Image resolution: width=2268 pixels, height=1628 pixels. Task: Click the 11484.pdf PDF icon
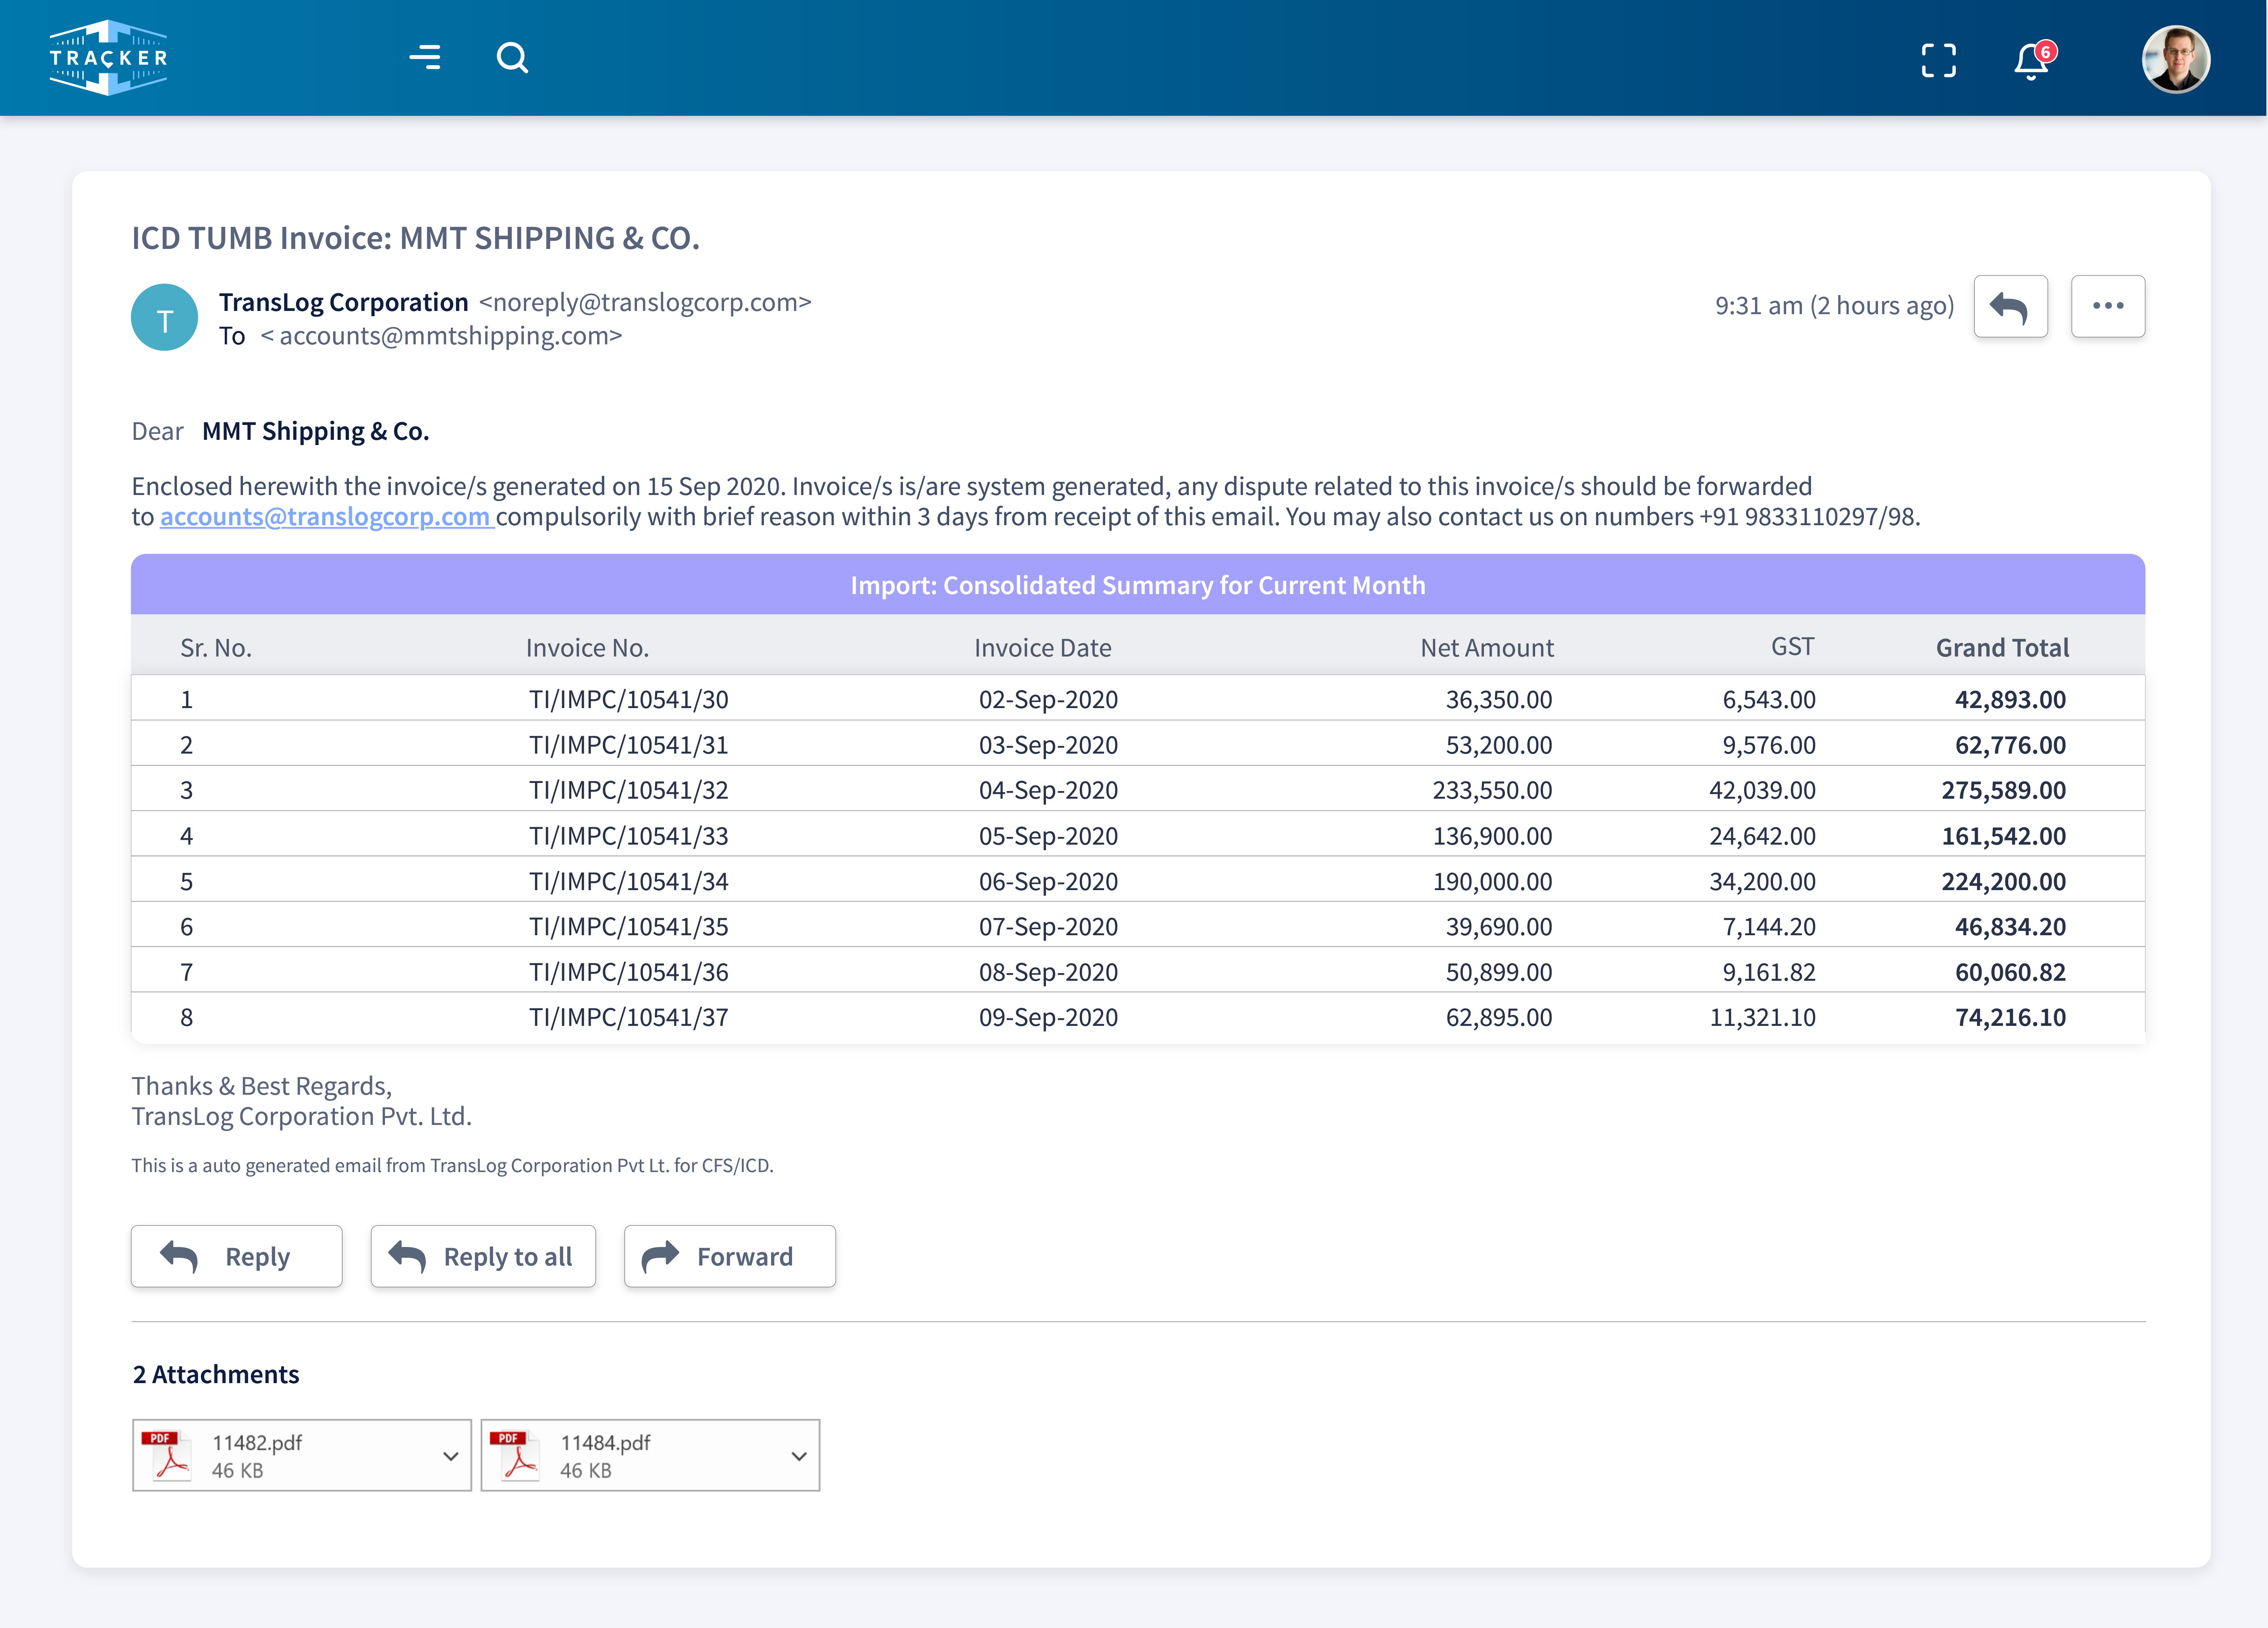tap(515, 1455)
